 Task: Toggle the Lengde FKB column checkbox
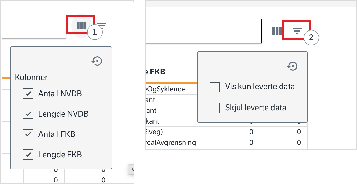pos(28,155)
